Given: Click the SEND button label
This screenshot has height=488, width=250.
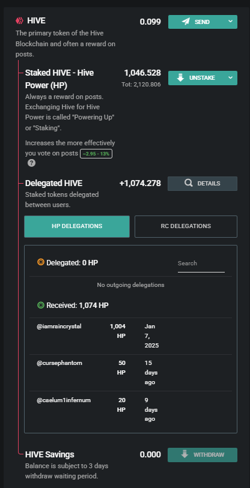Looking at the screenshot, I should (x=202, y=22).
